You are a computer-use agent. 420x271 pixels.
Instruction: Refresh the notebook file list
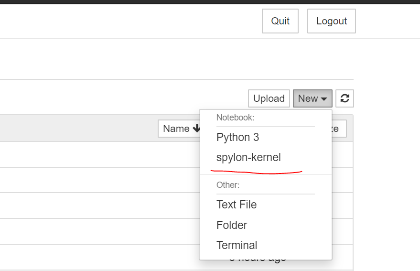coord(345,98)
